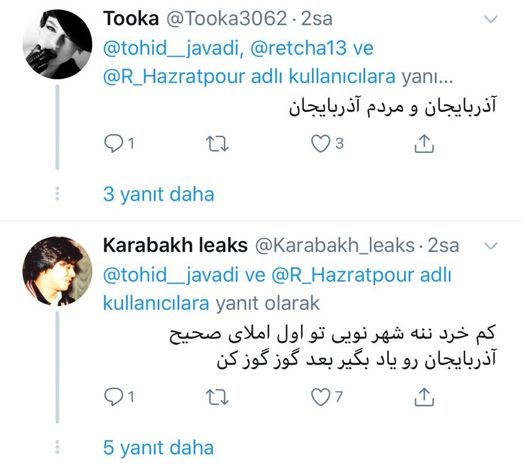Like Tooka's tweet
522x474 pixels.
point(320,143)
